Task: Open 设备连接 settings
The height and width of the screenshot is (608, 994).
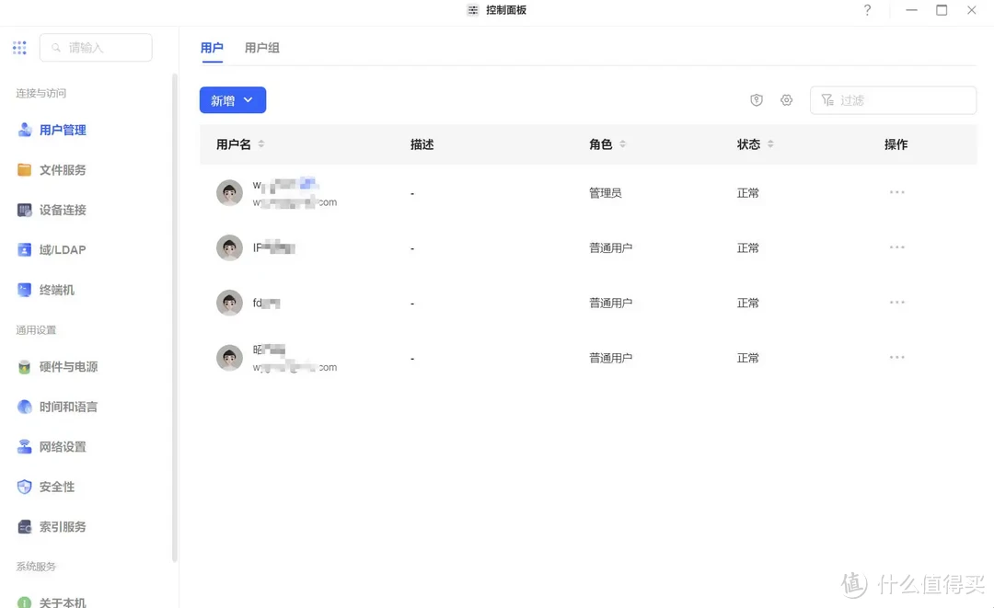Action: pyautogui.click(x=60, y=210)
